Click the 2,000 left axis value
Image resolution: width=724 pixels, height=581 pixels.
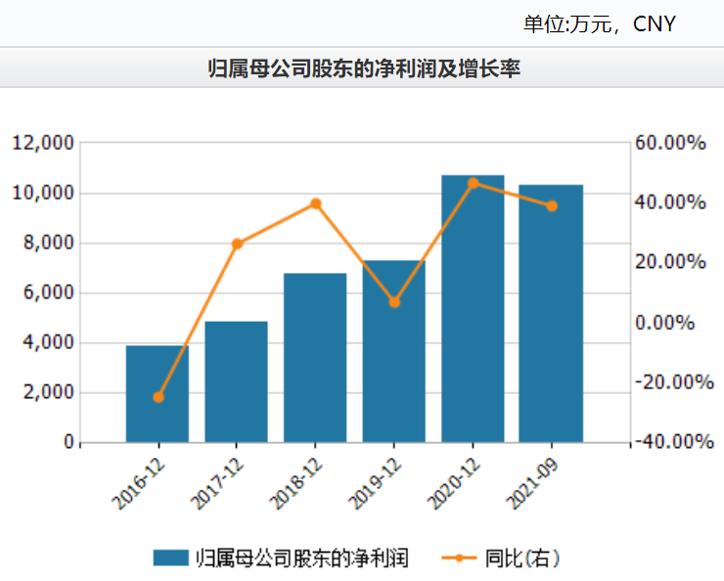49,392
